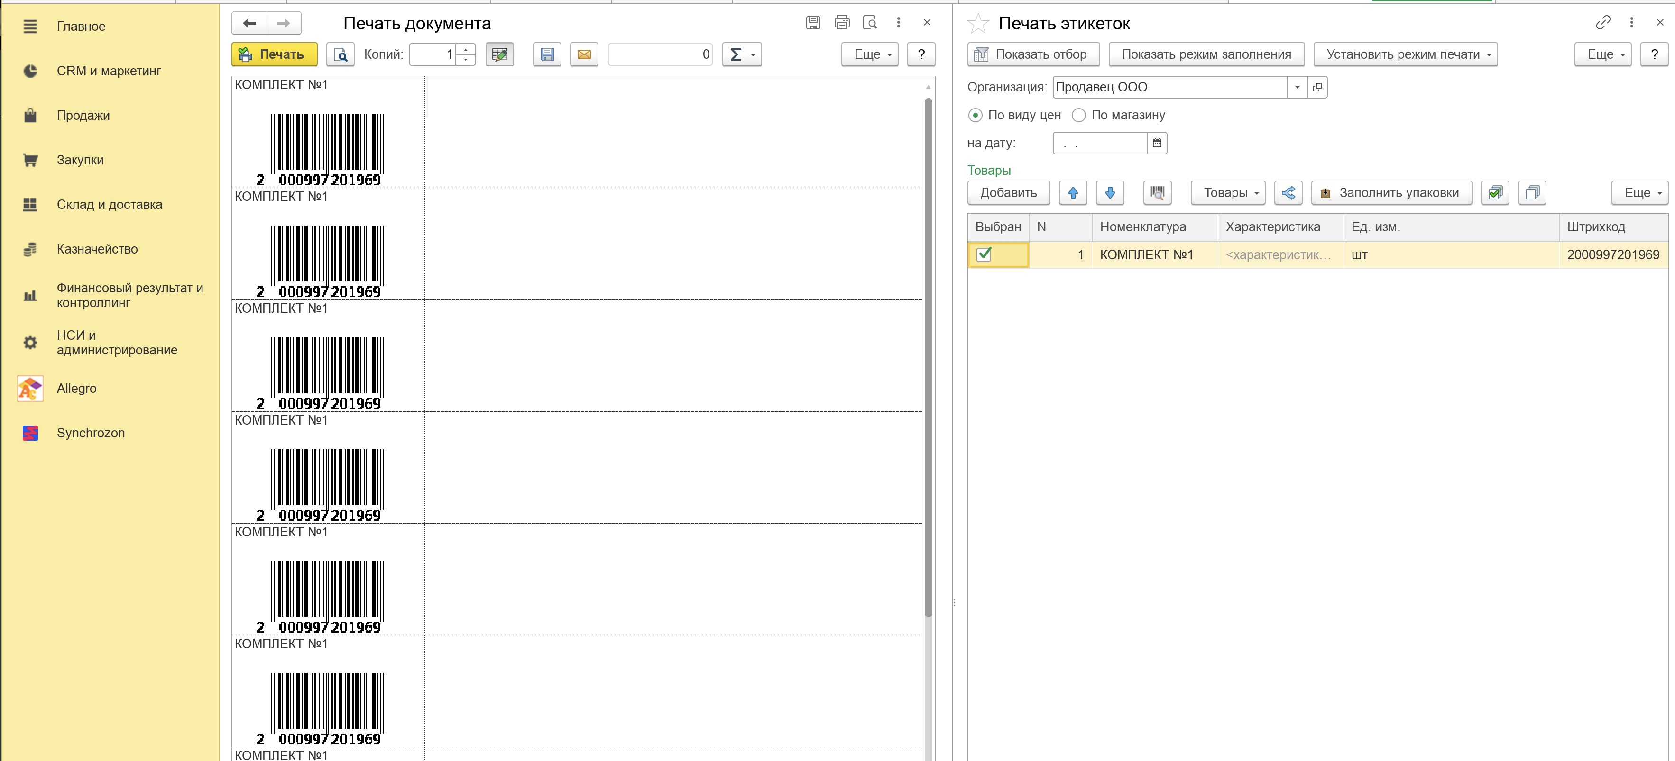Move selected row down with blue arrow
This screenshot has height=761, width=1675.
[1110, 193]
